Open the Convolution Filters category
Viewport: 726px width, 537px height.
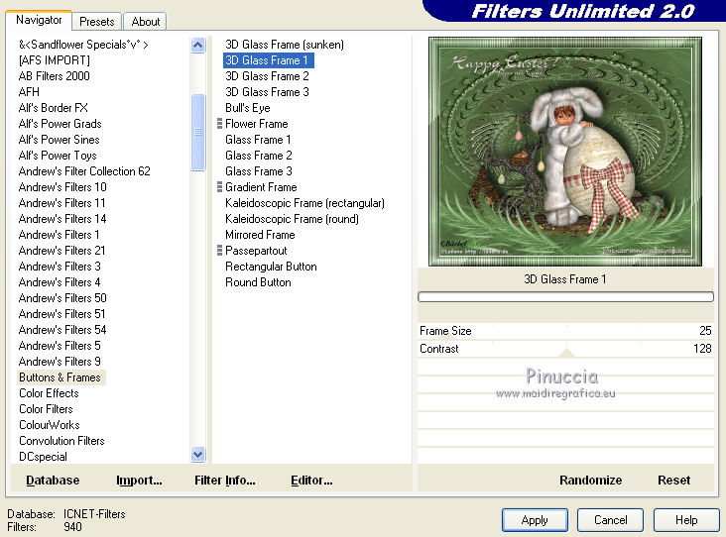point(61,441)
